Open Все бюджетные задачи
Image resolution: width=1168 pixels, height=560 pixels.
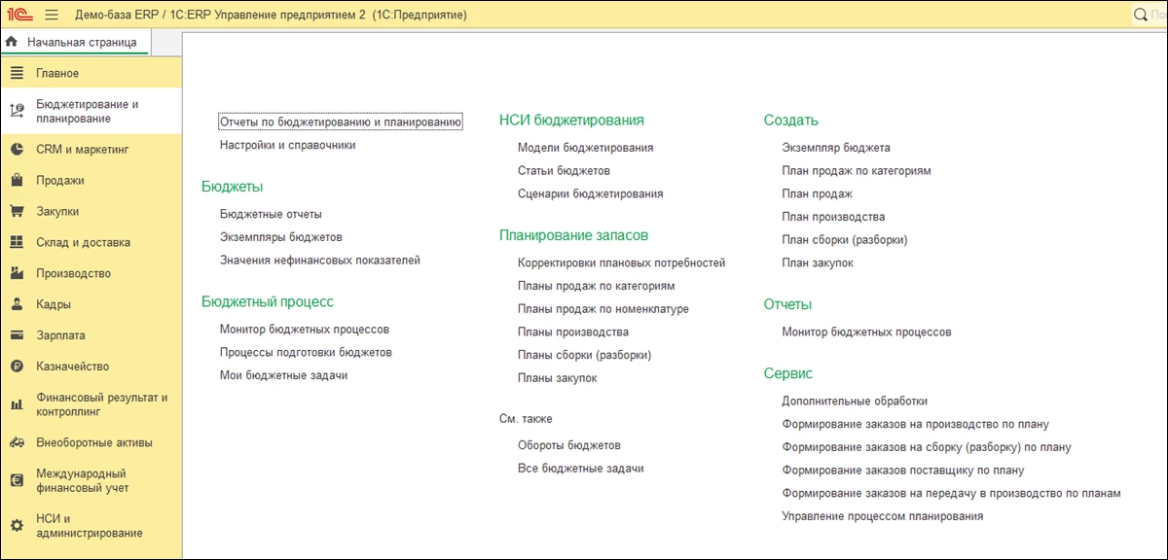[x=581, y=469]
